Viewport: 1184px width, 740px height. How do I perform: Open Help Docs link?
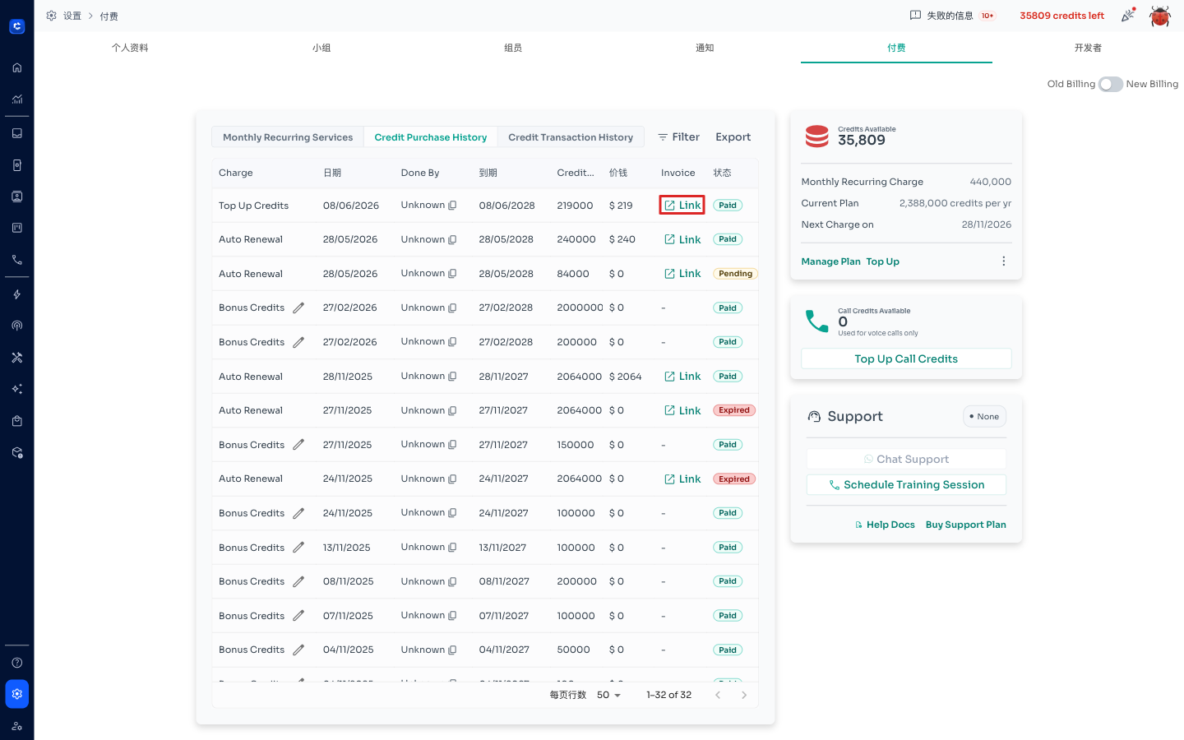[x=885, y=525]
